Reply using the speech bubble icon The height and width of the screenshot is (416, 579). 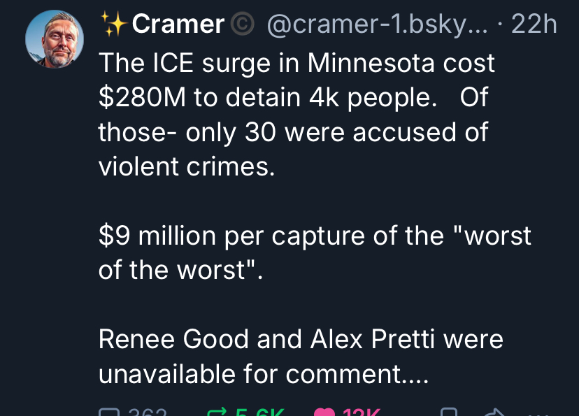click(110, 413)
